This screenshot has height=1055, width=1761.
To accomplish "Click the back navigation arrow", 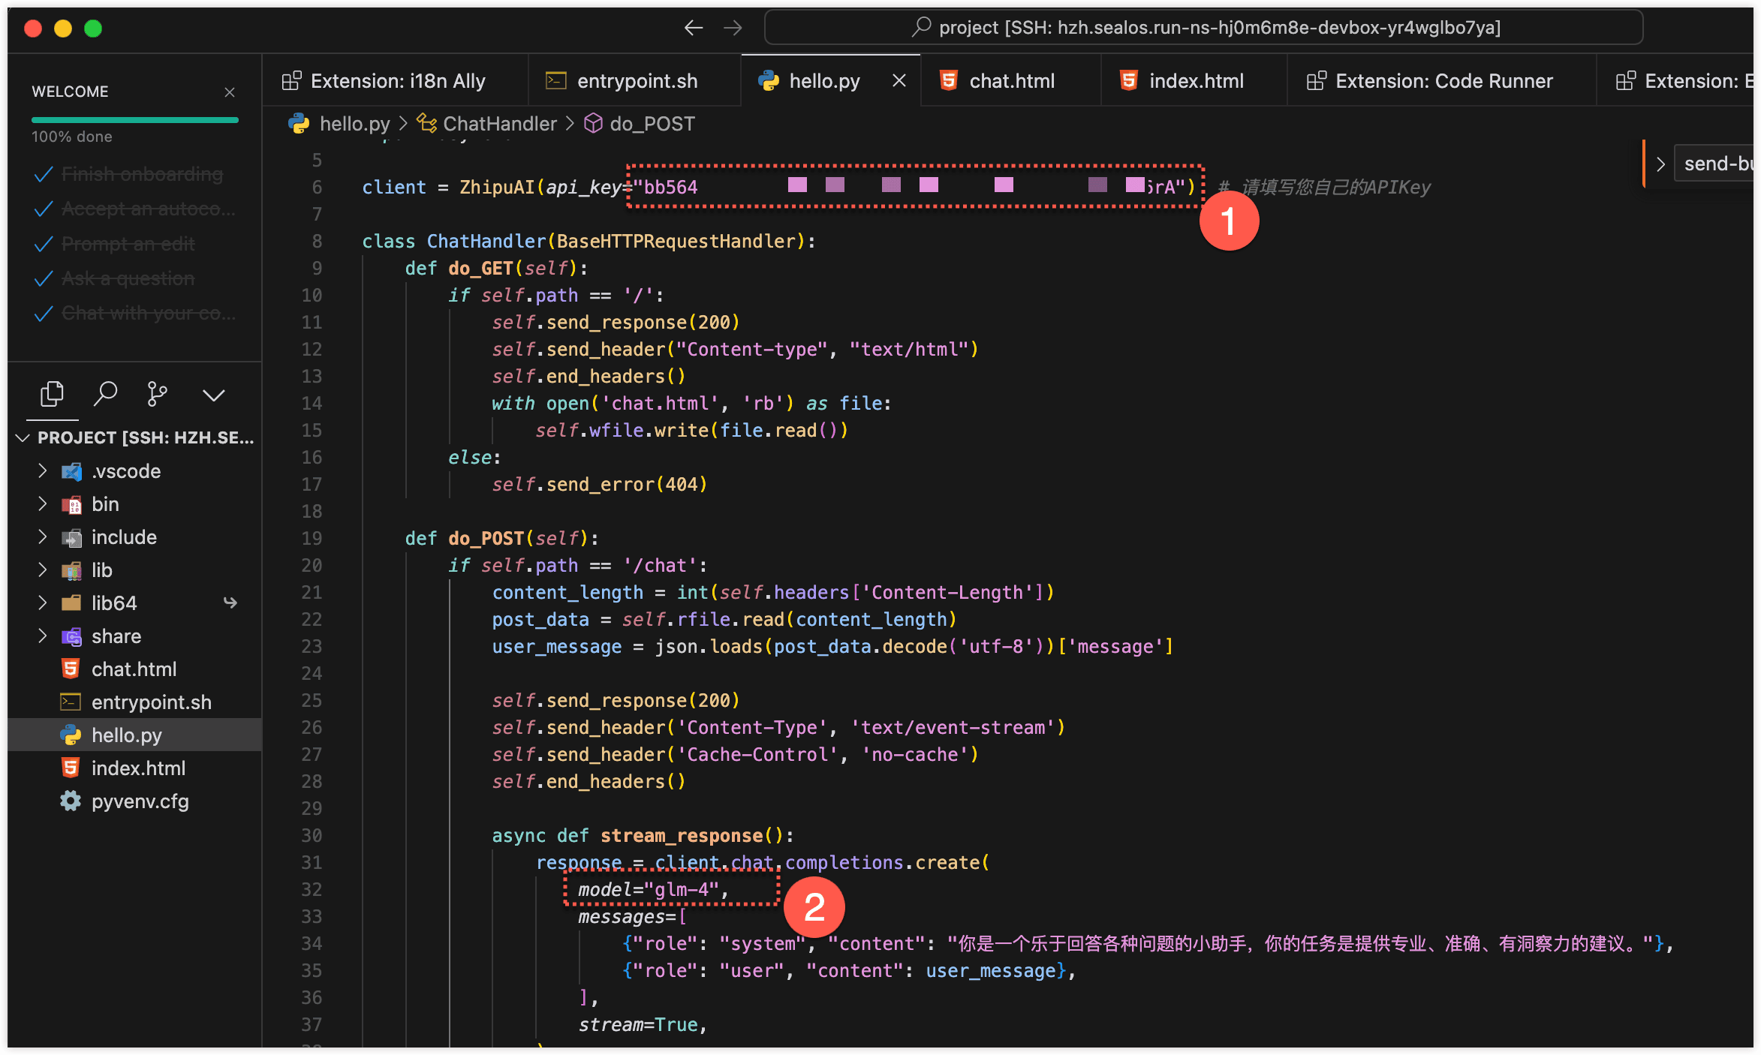I will (x=693, y=28).
